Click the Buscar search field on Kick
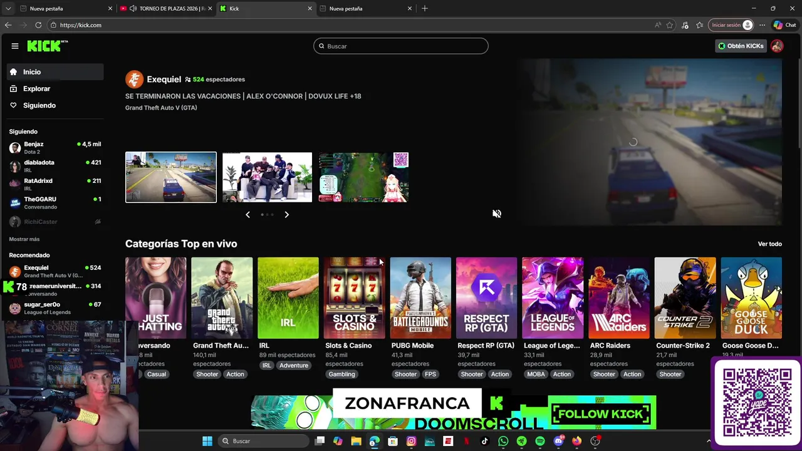The image size is (802, 451). click(x=401, y=46)
